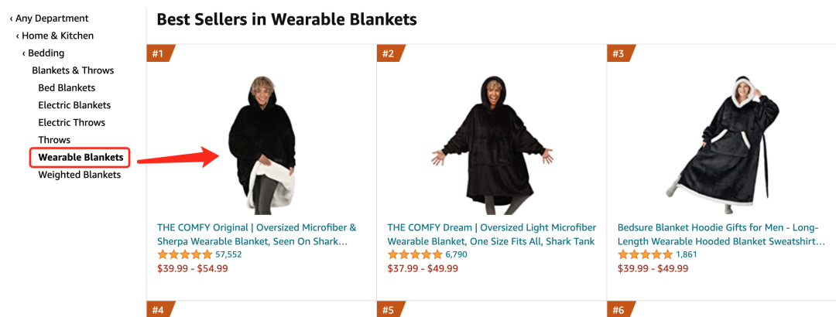Open THE COMFY Dream product image
The image size is (836, 317).
491,145
